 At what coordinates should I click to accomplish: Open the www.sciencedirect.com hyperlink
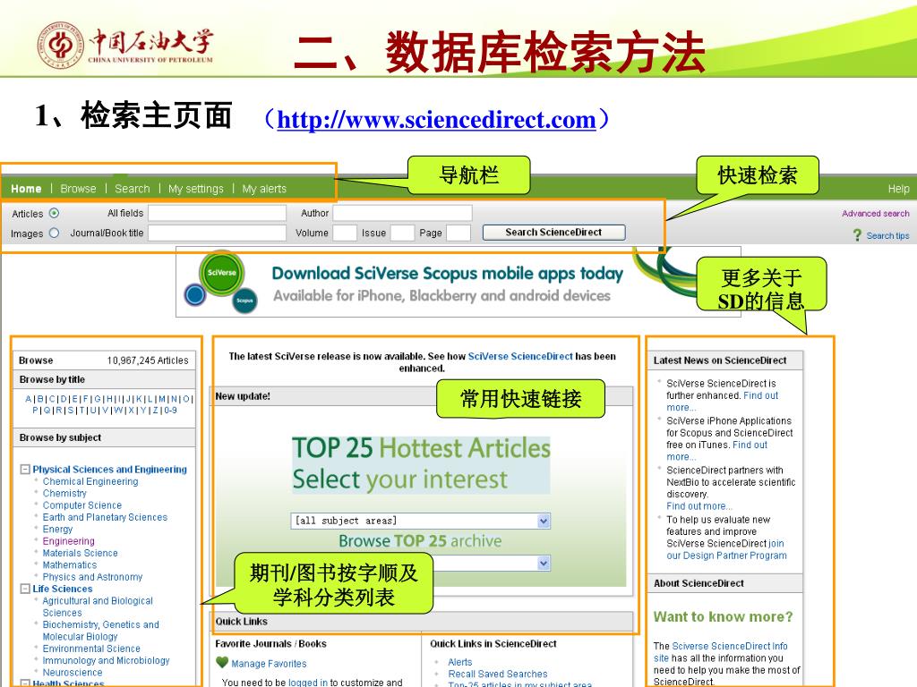[x=436, y=120]
